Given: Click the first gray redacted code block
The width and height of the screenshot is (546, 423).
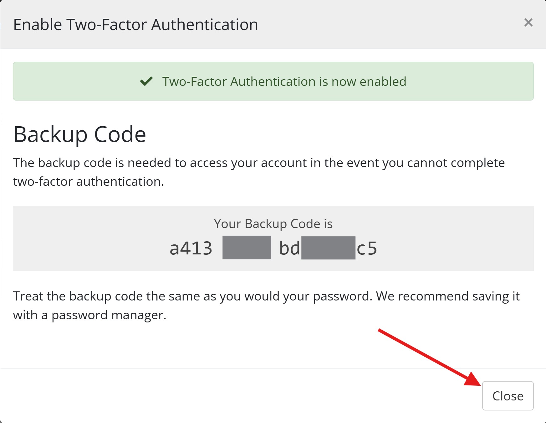Looking at the screenshot, I should click(247, 248).
